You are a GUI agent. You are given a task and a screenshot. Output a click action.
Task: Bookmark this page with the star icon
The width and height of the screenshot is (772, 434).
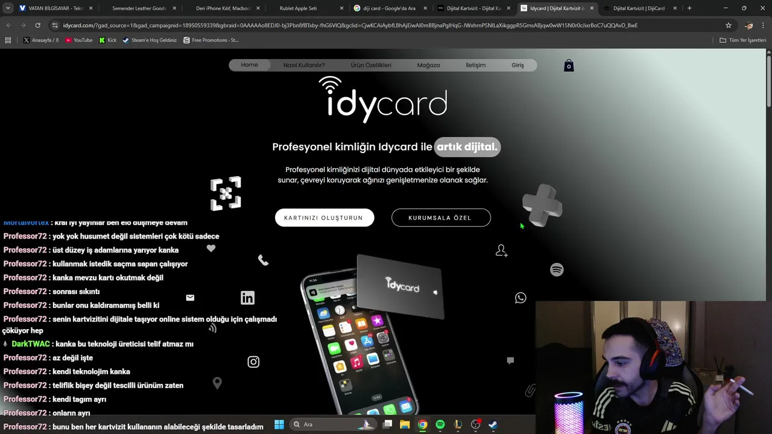(729, 25)
